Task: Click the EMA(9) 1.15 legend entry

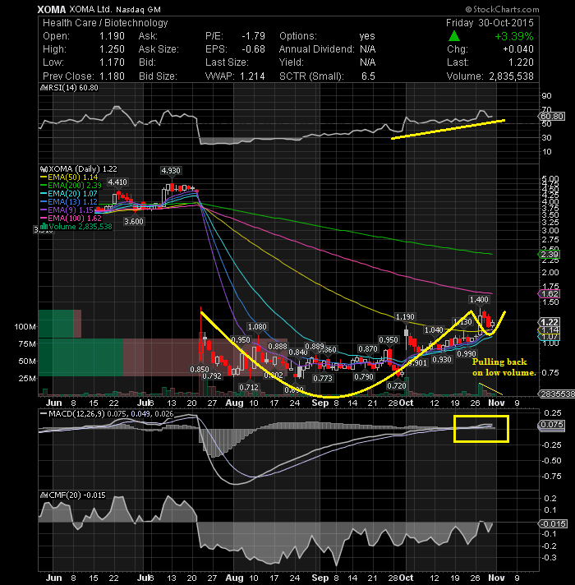Action: pos(67,210)
